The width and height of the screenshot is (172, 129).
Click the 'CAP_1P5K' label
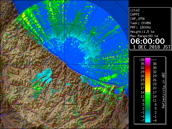138,19
